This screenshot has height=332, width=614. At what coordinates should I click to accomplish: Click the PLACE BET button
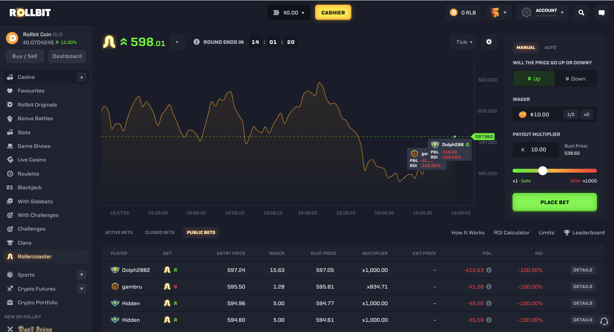click(554, 202)
